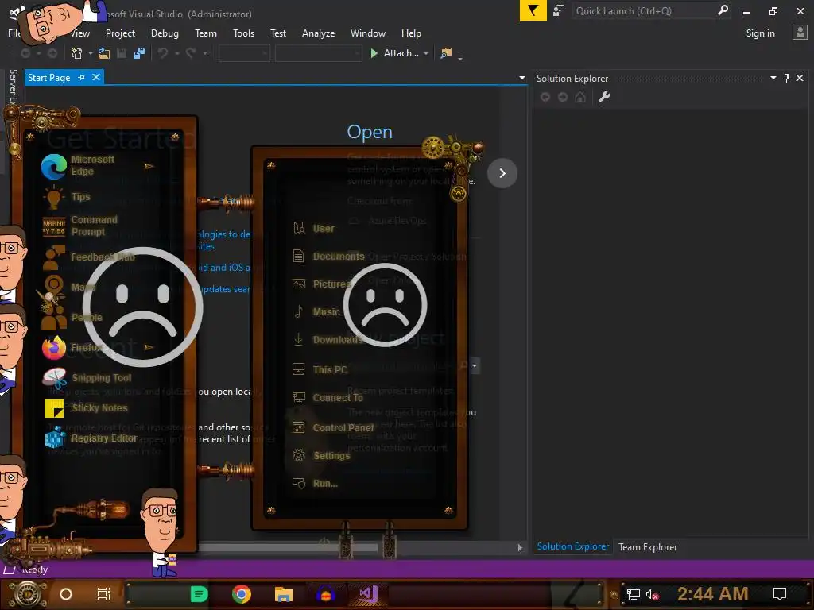This screenshot has width=814, height=610.
Task: Expand the Attach button dropdown arrow
Action: tap(426, 53)
